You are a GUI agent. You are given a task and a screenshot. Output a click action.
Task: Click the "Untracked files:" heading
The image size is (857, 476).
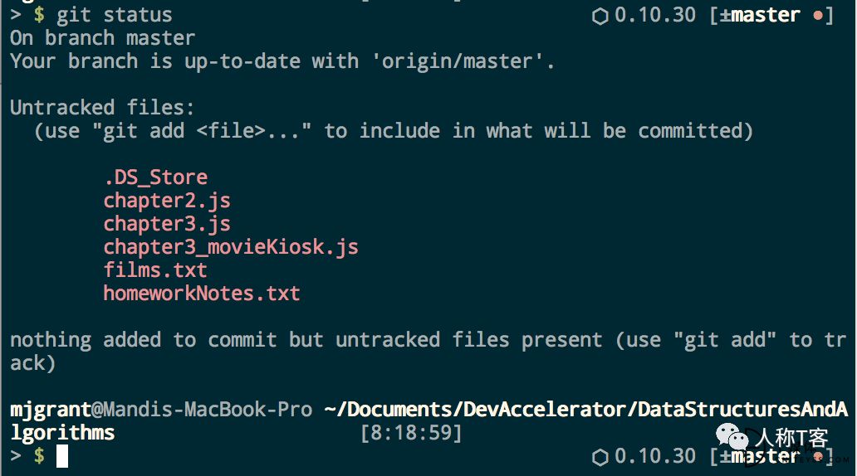(x=103, y=107)
